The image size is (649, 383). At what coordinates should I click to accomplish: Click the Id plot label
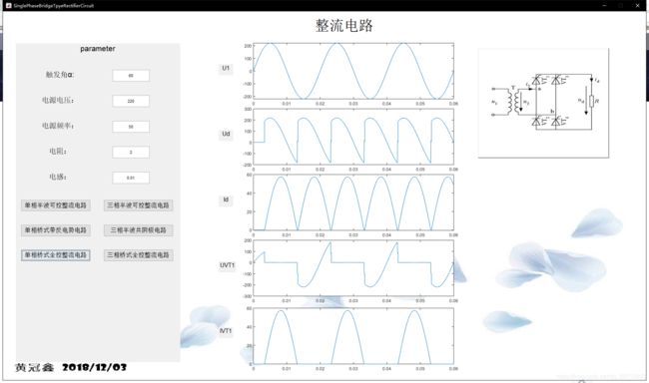[x=226, y=199]
